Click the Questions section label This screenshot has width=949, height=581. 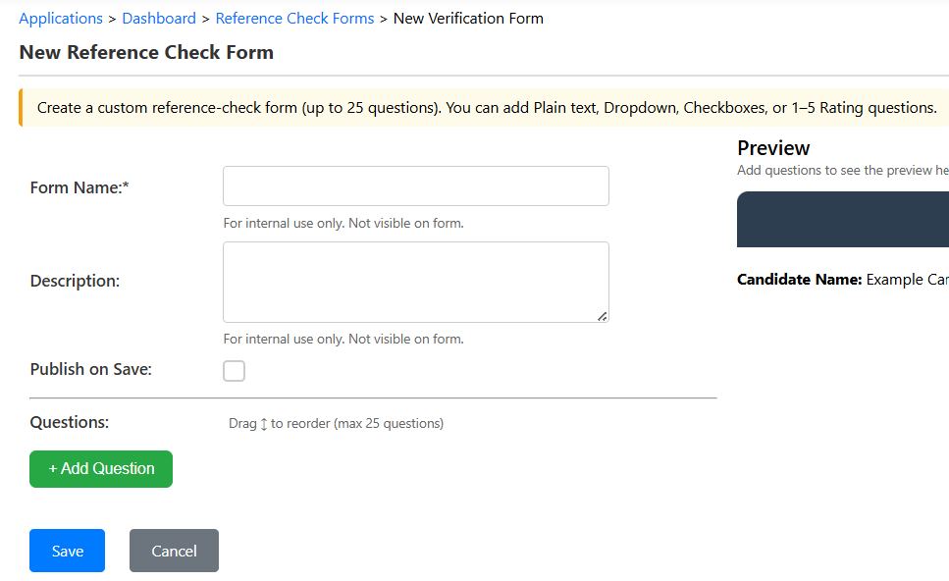69,422
